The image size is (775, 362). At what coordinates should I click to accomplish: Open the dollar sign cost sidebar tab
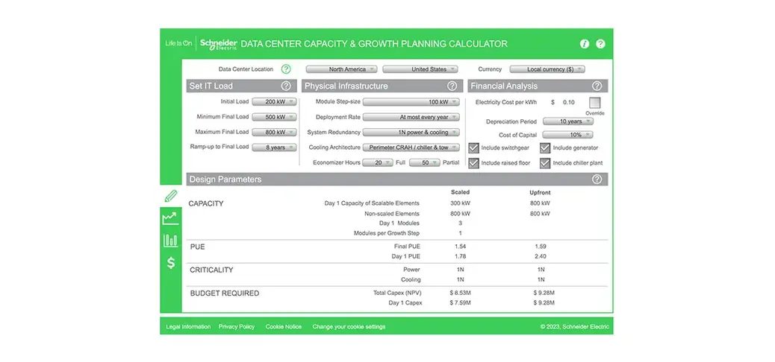pos(170,263)
